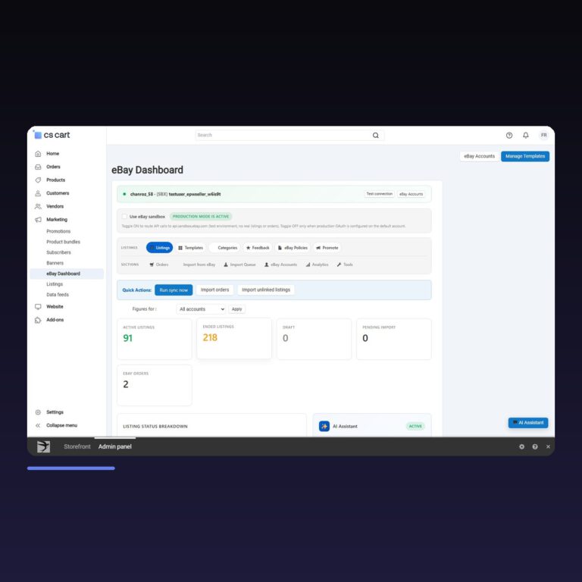Select the Categories tab

click(224, 248)
